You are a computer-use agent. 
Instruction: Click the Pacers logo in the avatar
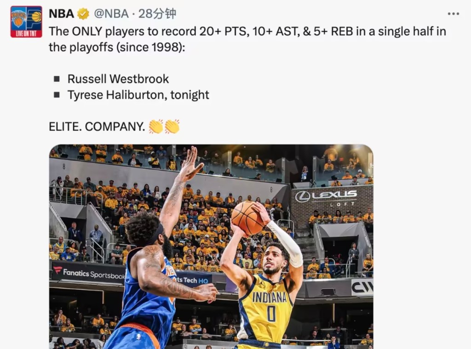coord(34,18)
